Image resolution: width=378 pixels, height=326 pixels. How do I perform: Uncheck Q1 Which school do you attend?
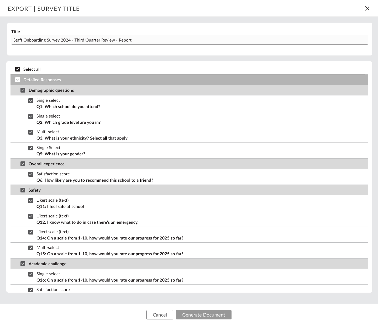[x=31, y=101]
